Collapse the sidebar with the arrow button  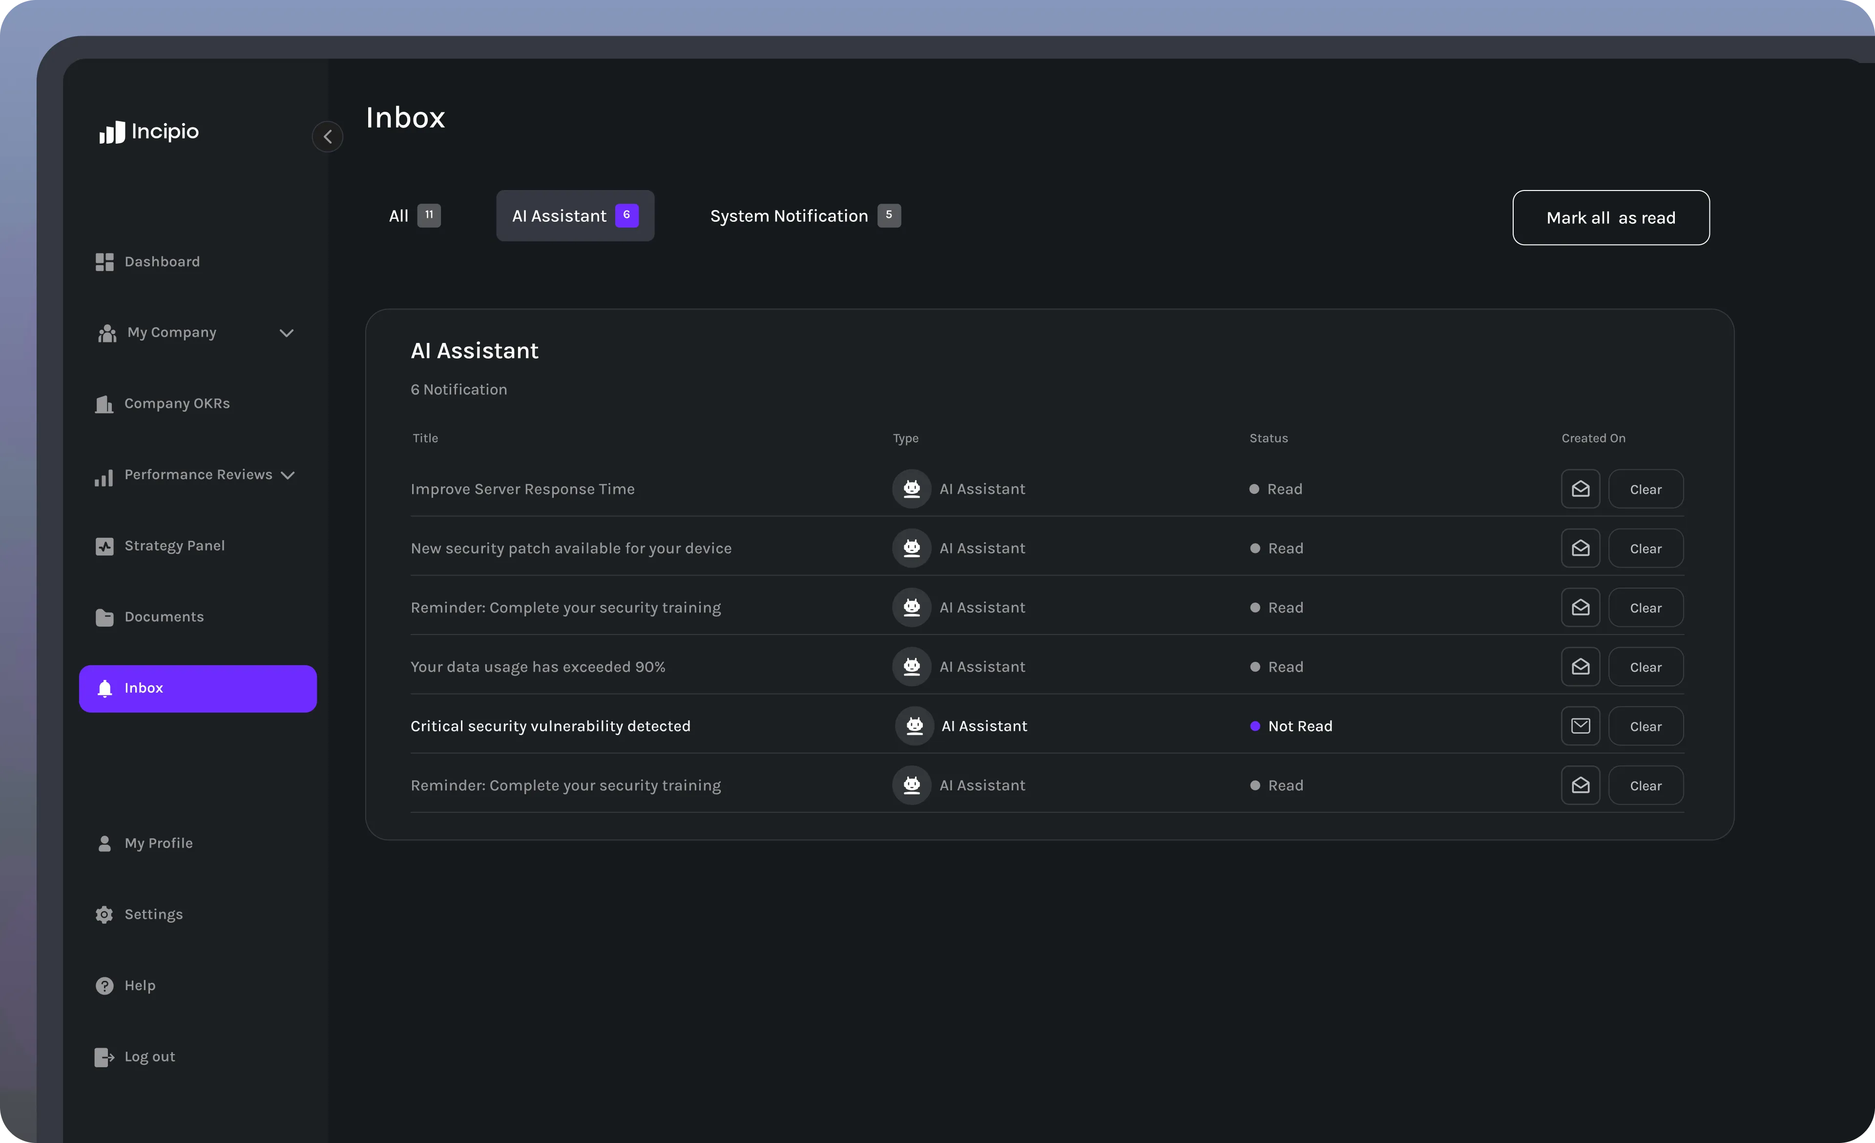(x=327, y=137)
